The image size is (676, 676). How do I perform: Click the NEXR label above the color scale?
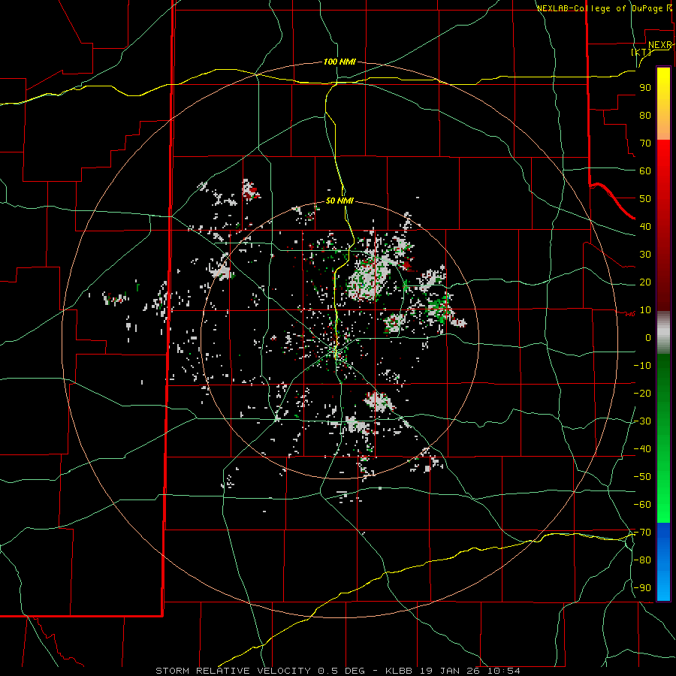point(660,45)
